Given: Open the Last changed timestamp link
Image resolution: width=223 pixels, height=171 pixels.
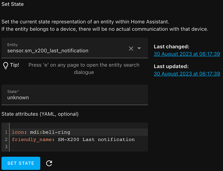Looking at the screenshot, I should [x=187, y=54].
